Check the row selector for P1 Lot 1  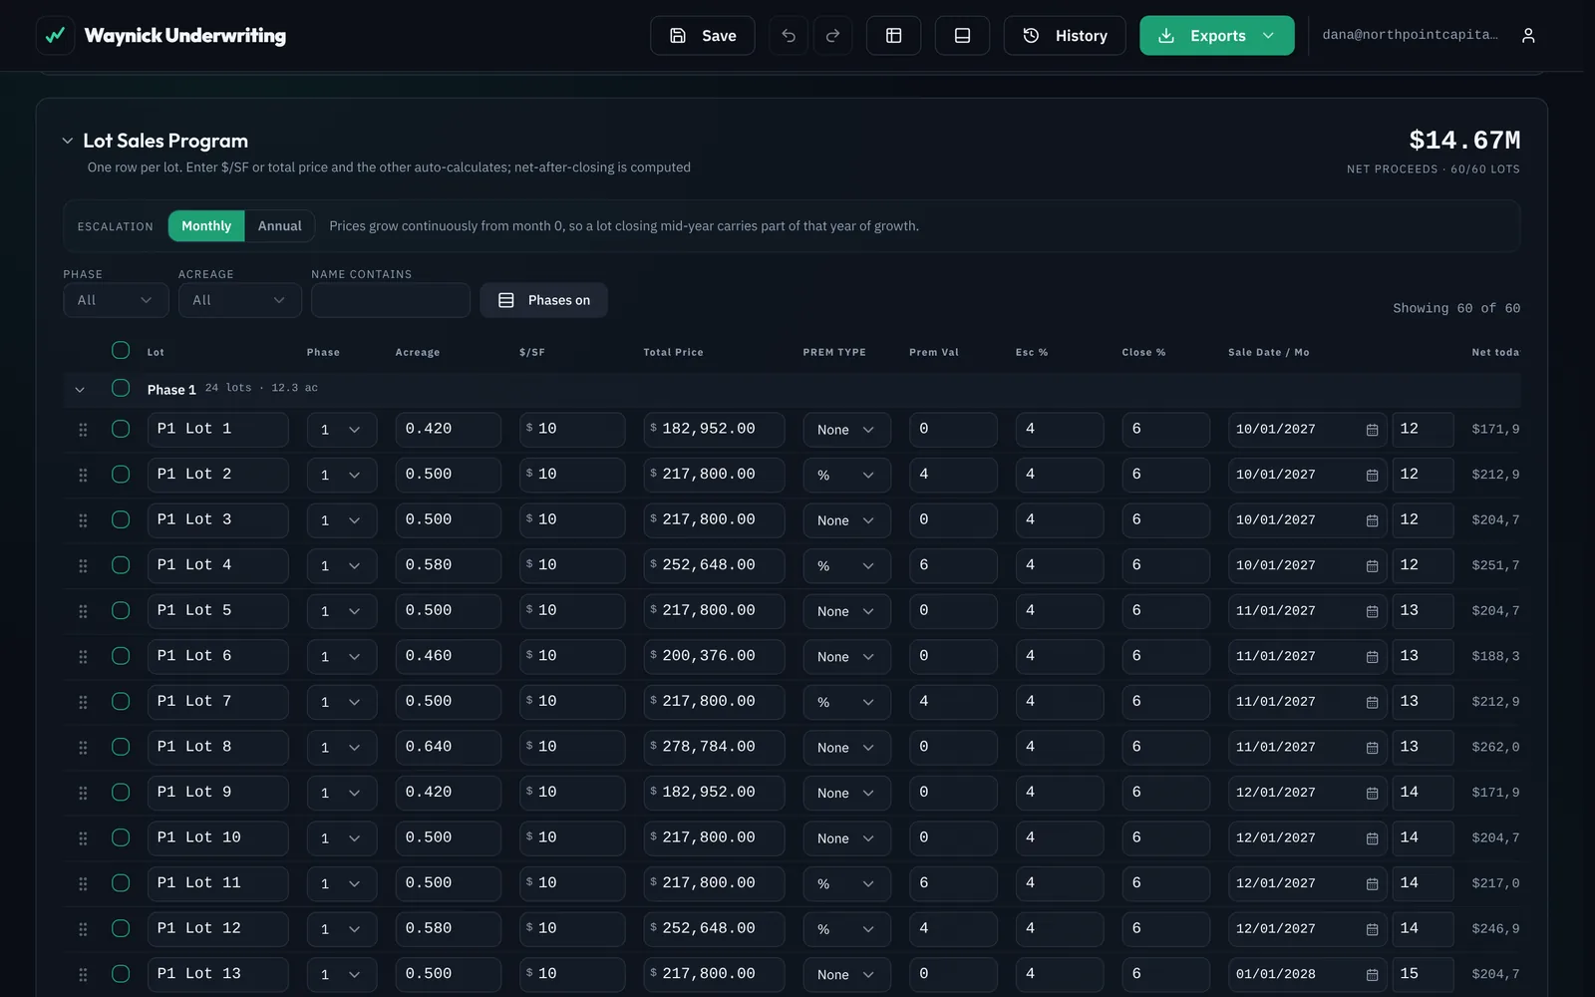121,429
